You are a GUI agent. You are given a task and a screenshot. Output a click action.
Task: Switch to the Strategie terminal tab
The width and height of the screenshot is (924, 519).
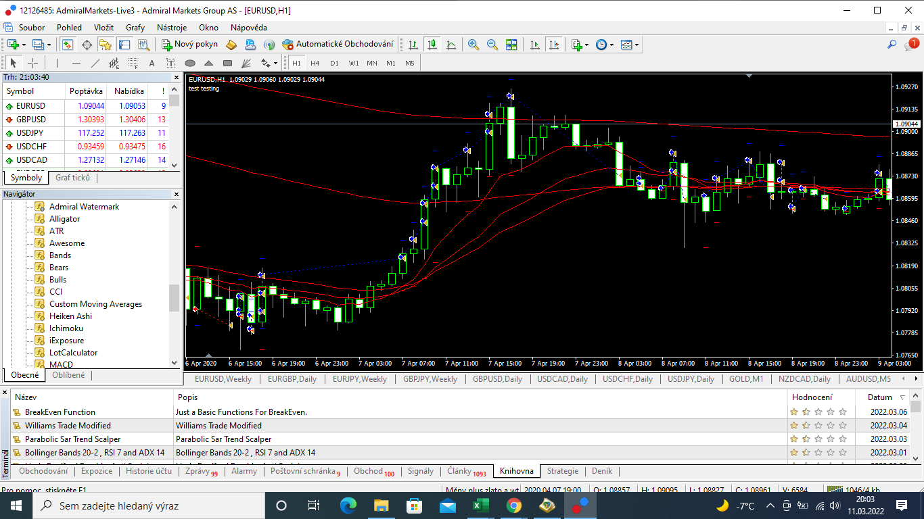coord(563,471)
